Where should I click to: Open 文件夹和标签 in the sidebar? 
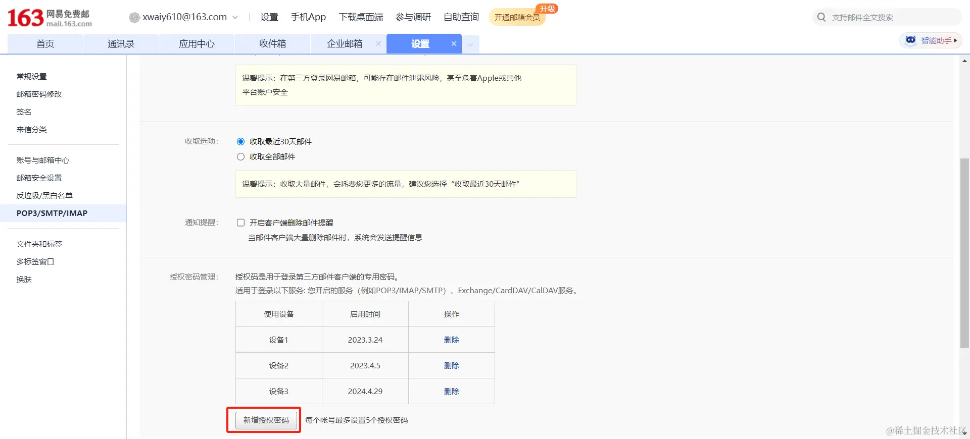pyautogui.click(x=39, y=244)
